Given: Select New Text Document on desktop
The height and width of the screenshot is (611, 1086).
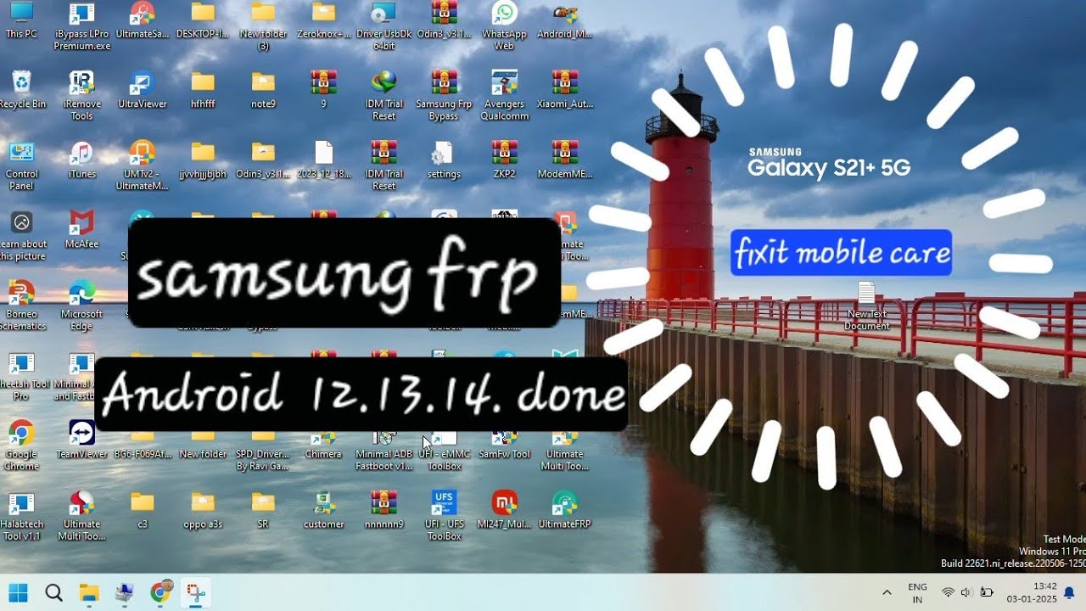Looking at the screenshot, I should coord(866,306).
